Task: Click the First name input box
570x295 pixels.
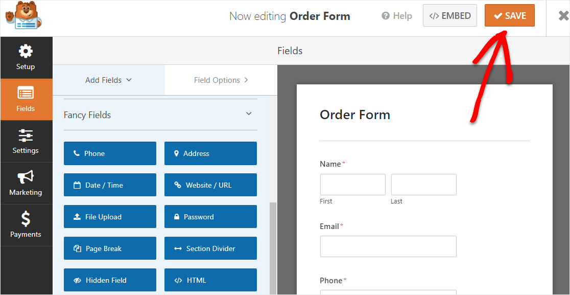Action: point(352,185)
